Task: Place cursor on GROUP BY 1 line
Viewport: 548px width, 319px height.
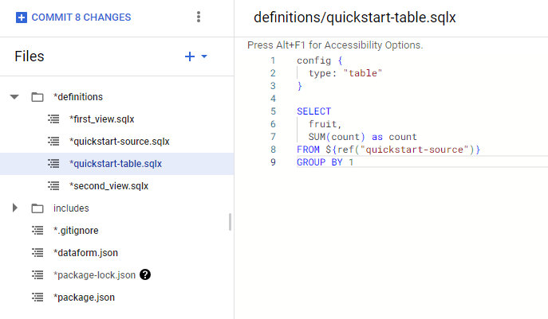Action: [x=322, y=162]
